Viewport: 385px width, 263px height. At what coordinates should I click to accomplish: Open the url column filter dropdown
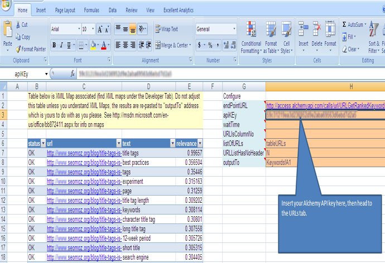pos(119,143)
